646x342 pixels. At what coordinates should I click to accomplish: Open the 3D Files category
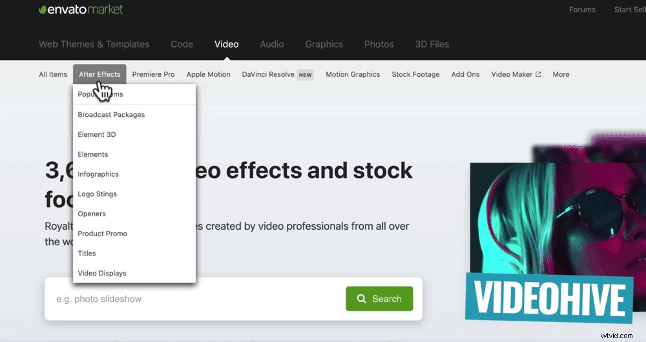[x=432, y=44]
